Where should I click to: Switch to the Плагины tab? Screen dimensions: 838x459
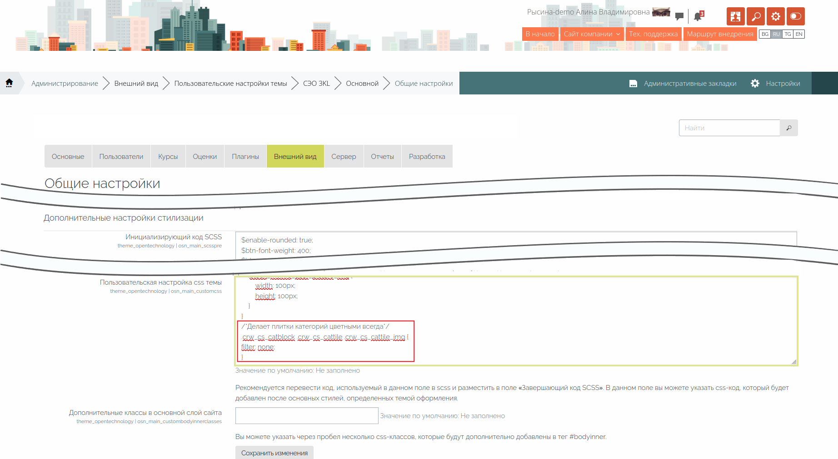[245, 157]
